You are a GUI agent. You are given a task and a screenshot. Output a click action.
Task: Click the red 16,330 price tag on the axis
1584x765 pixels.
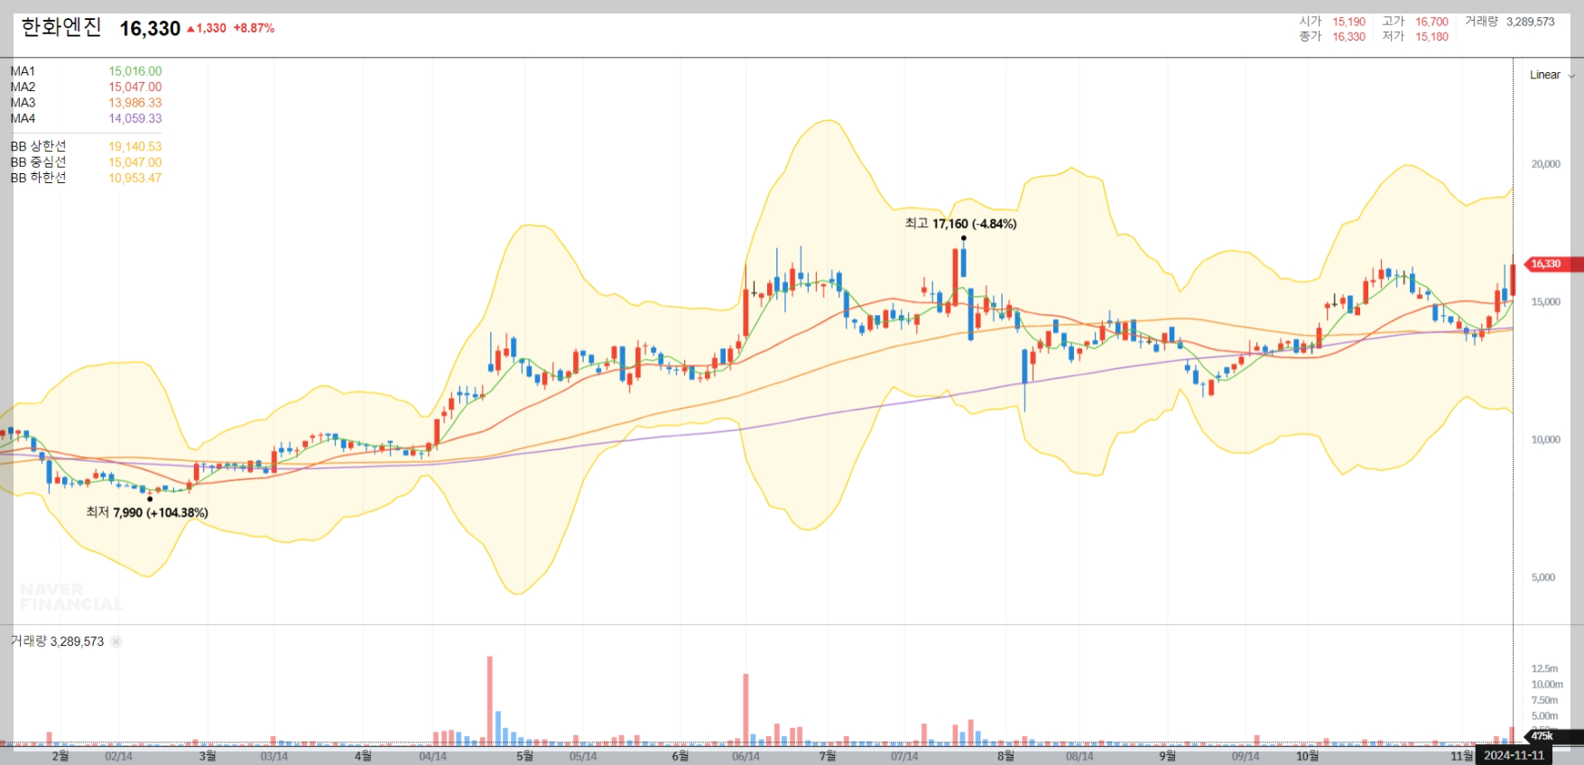pyautogui.click(x=1552, y=264)
